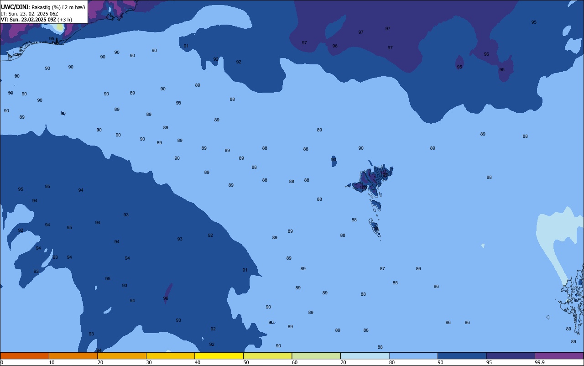Select the '20' legend tick label
This screenshot has width=584, height=366.
[100, 362]
